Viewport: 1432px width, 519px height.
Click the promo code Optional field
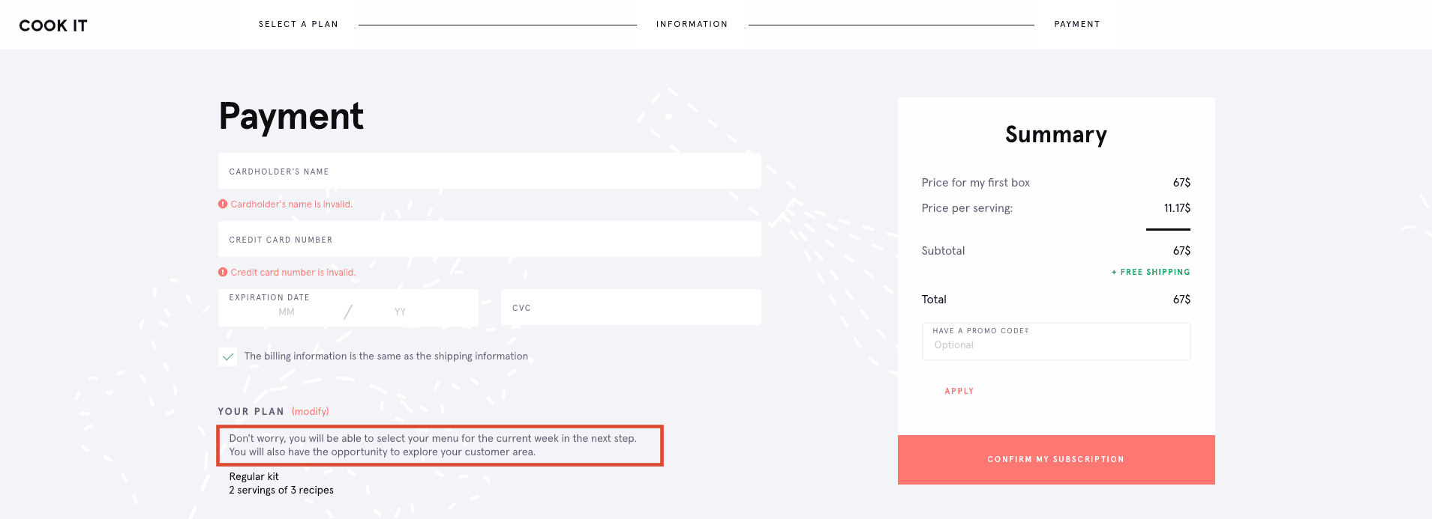tap(1056, 345)
